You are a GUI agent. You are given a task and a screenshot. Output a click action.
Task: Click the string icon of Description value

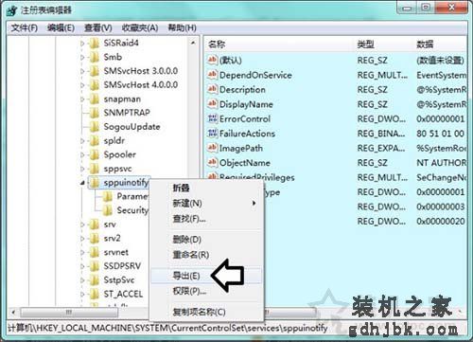(213, 89)
